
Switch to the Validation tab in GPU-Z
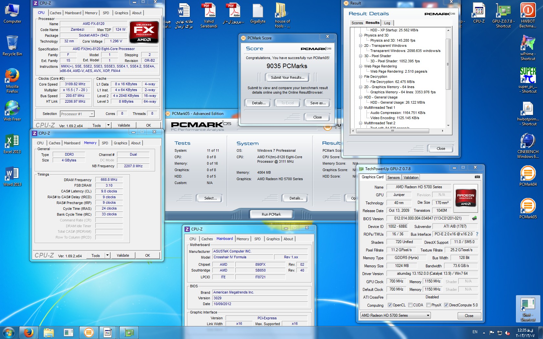tap(411, 178)
